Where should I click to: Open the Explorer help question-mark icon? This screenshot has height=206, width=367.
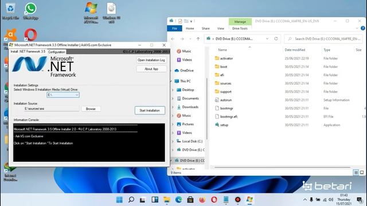click(x=363, y=28)
